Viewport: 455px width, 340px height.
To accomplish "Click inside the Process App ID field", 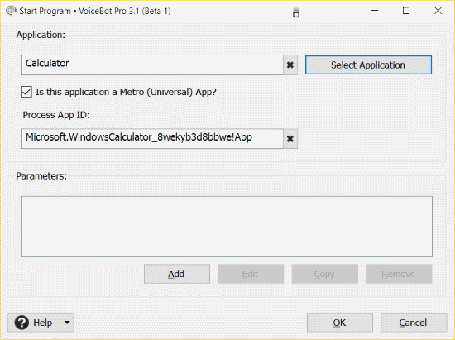I will (152, 139).
